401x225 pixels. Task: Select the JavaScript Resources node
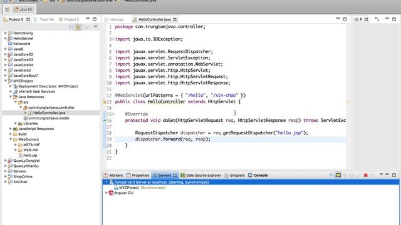(x=36, y=129)
